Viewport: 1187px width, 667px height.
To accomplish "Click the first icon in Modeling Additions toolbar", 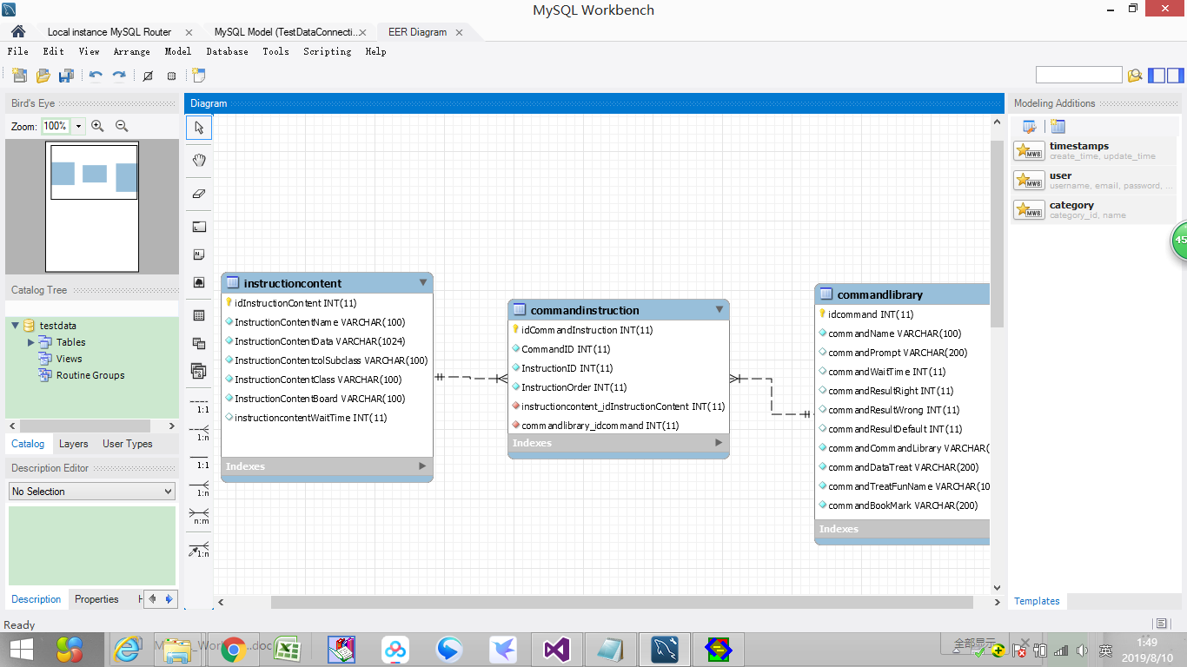I will [1030, 127].
